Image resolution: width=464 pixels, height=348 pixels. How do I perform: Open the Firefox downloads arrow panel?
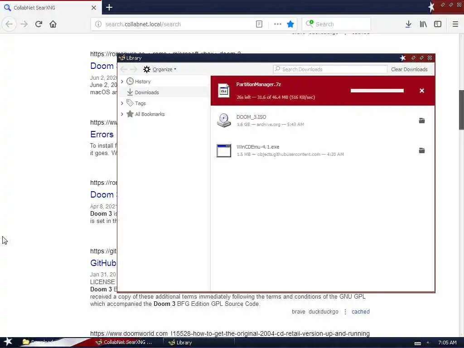408,24
